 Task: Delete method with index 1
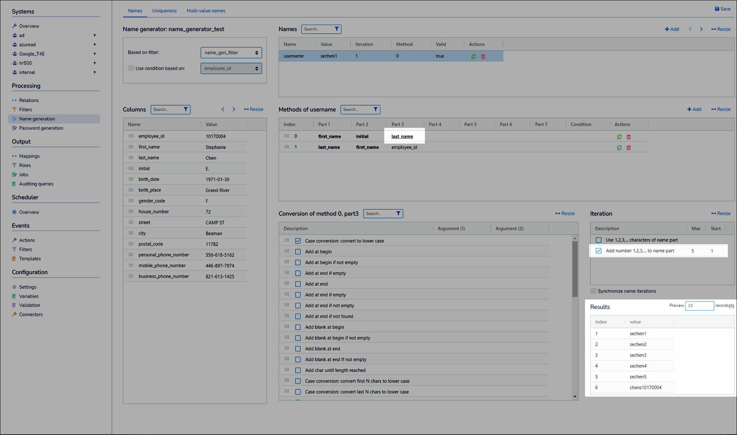[x=629, y=147]
